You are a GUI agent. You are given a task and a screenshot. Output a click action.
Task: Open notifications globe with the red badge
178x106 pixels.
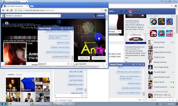click(130, 11)
